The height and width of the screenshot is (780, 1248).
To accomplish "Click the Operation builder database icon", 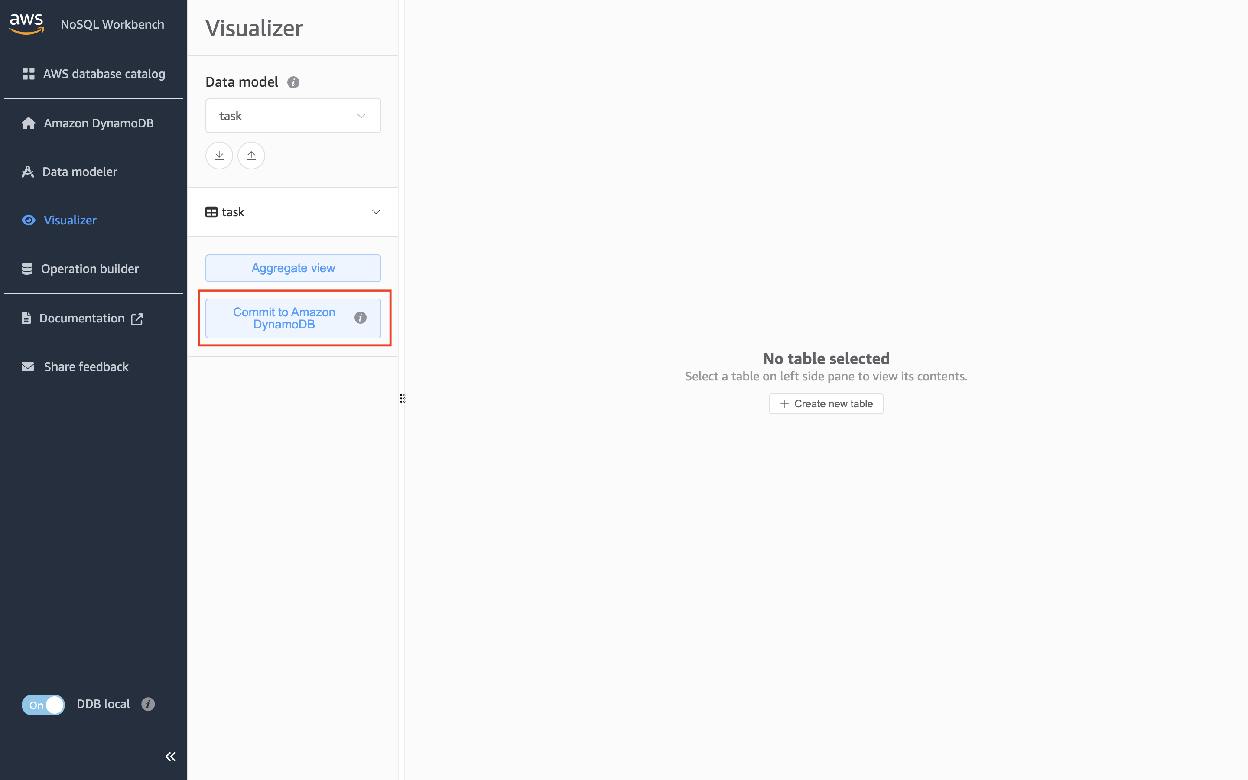I will coord(27,269).
